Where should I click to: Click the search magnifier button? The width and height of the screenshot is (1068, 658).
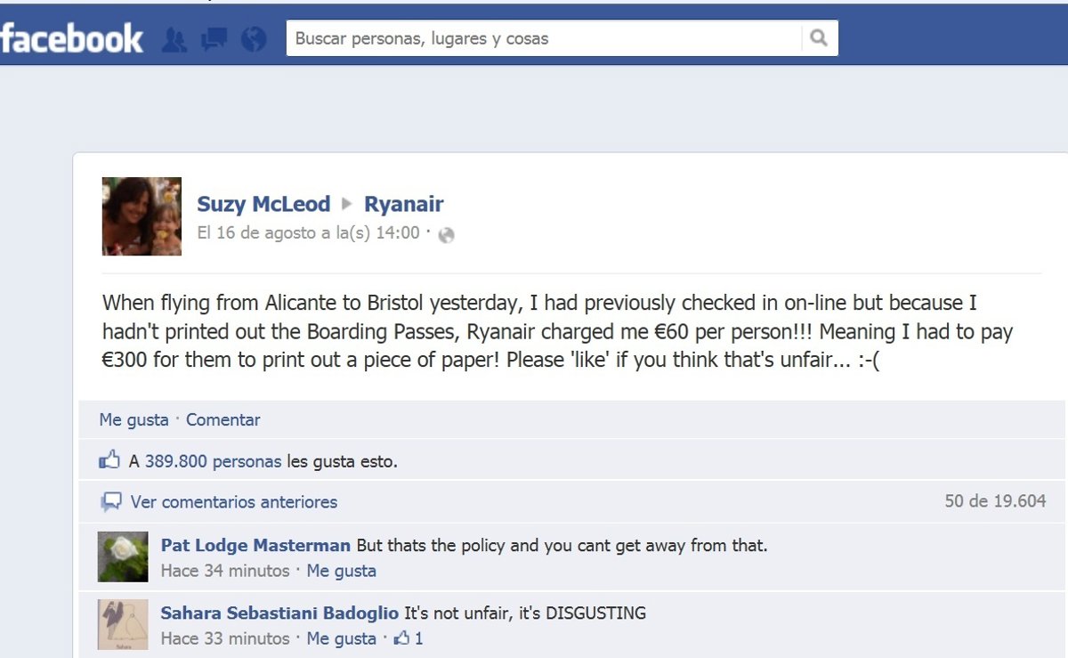819,38
